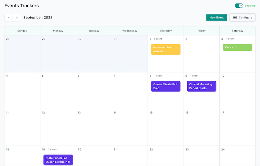Select previous-month day 31 cell
This screenshot has width=260, height=166.
coord(130,54)
